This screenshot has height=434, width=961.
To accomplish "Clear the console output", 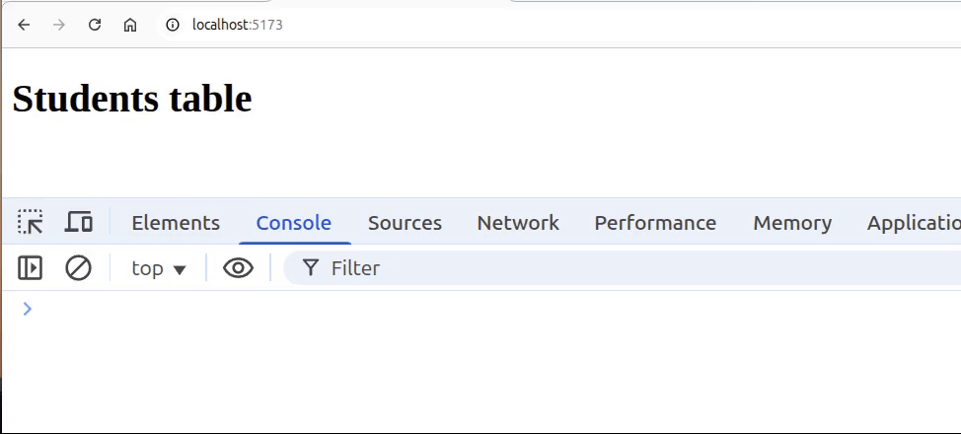I will [78, 267].
